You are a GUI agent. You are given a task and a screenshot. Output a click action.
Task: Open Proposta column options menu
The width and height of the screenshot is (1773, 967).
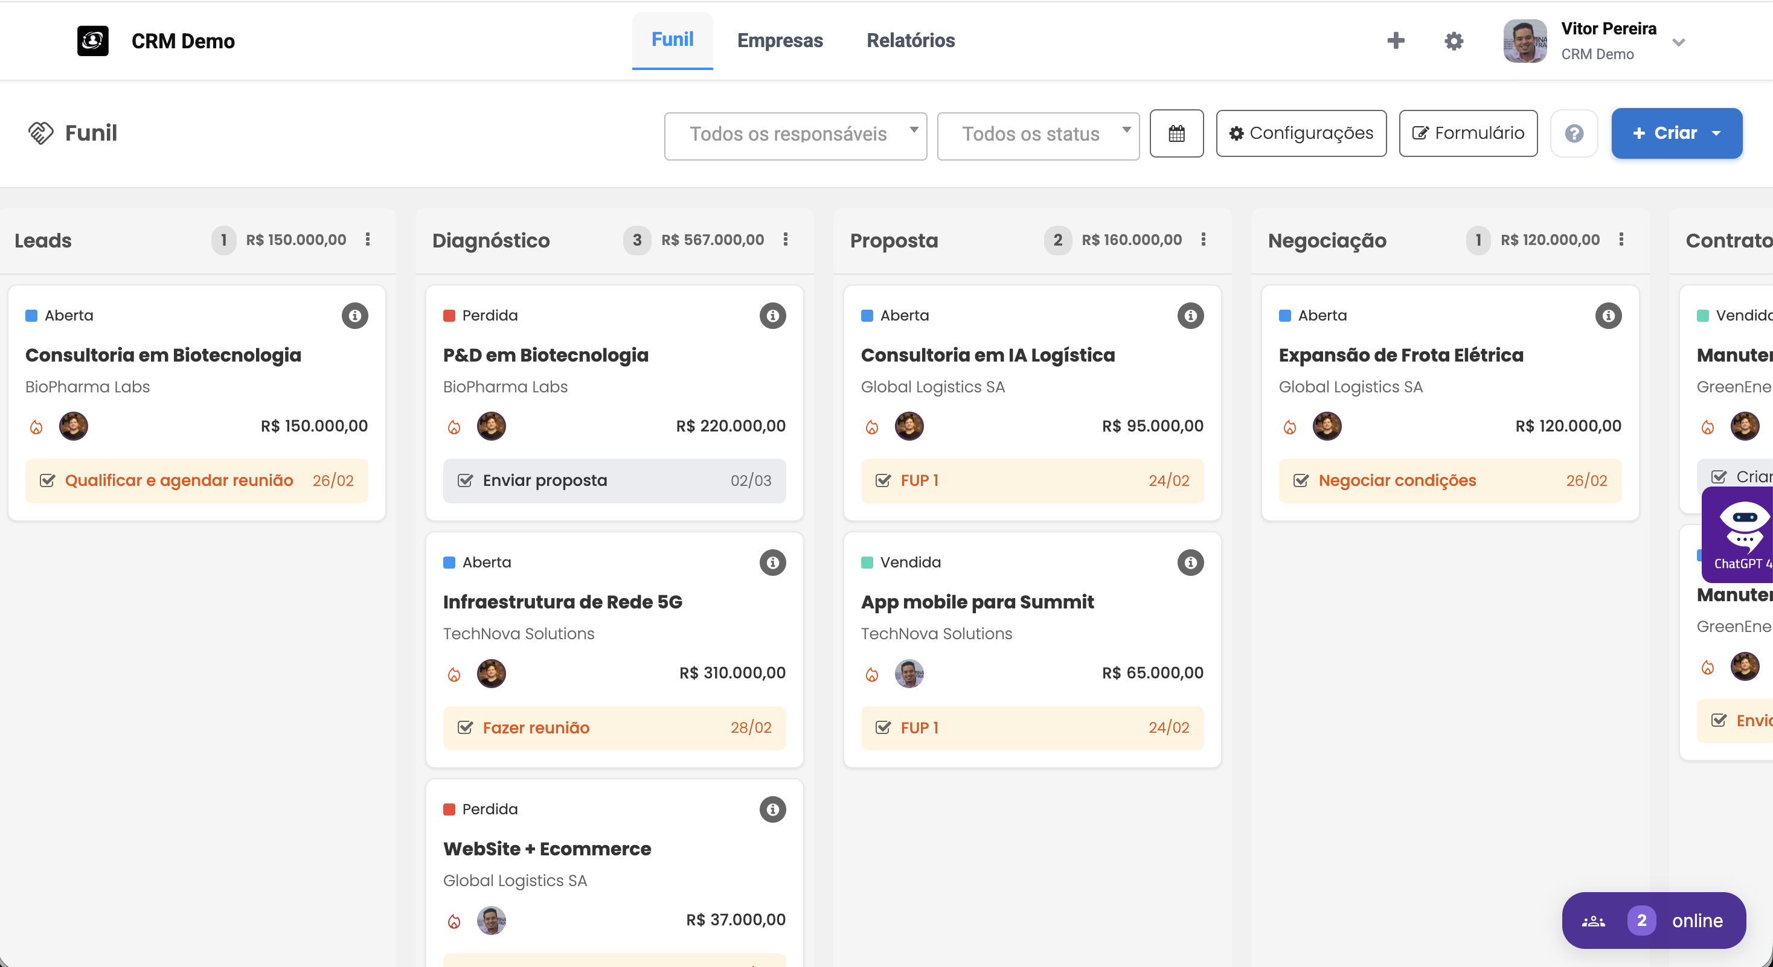1203,240
